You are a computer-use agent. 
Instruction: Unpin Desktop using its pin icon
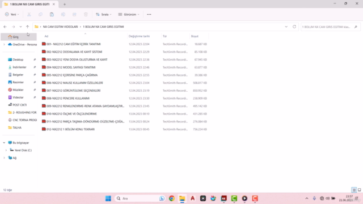pos(35,59)
